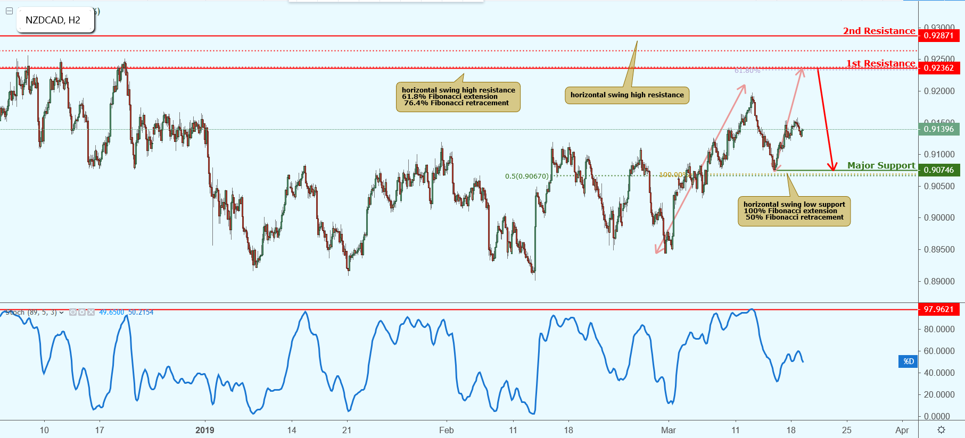Select the '2nd Resistance' label

(879, 31)
